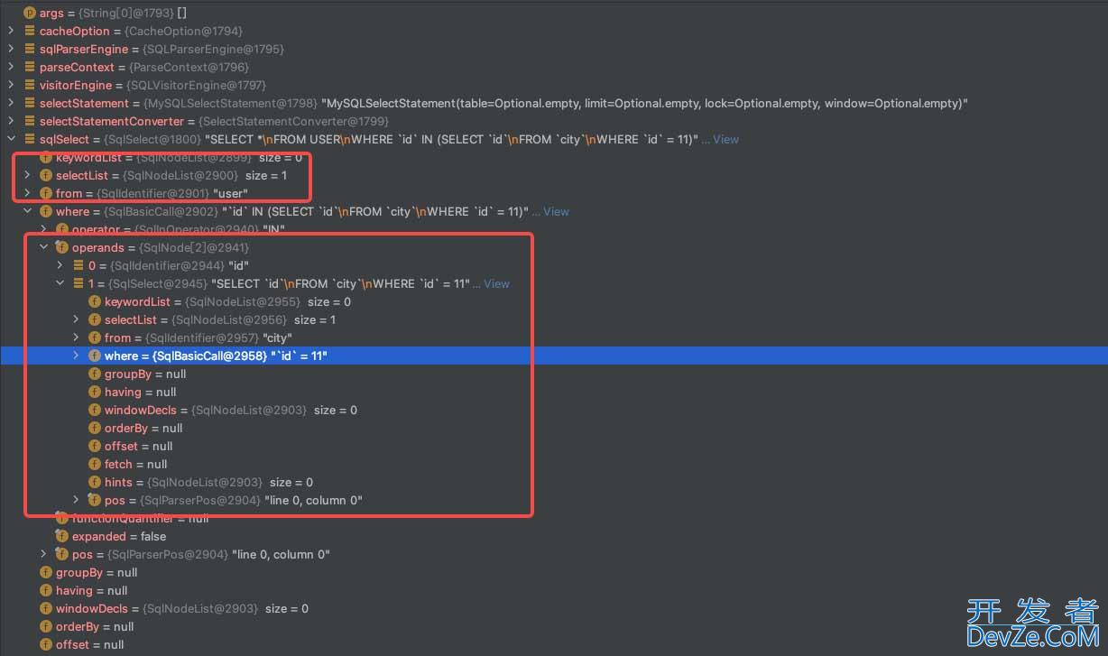Image resolution: width=1108 pixels, height=656 pixels.
Task: Click the field icon next to cacheOption
Action: [x=30, y=32]
